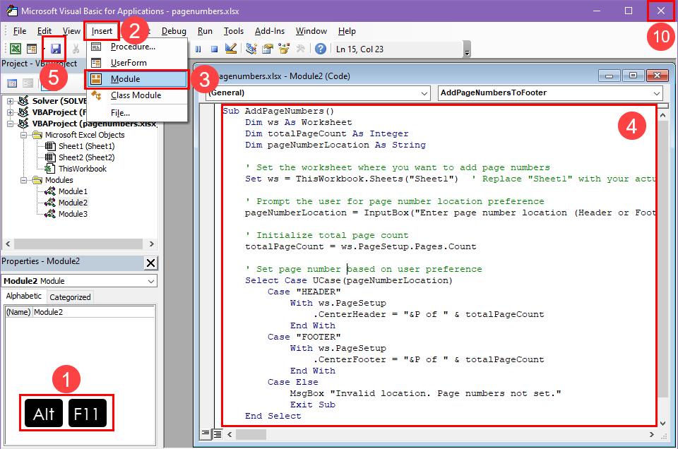The image size is (678, 449).
Task: Save the workbook with the floppy disk icon
Action: [x=55, y=49]
